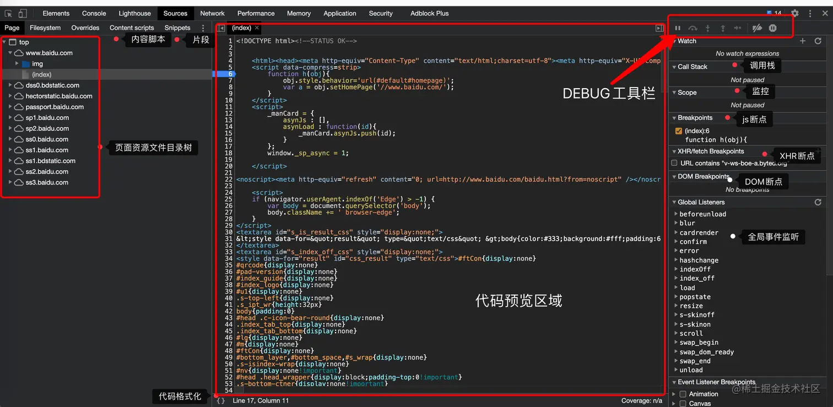Expand the scroll listener entry

676,333
